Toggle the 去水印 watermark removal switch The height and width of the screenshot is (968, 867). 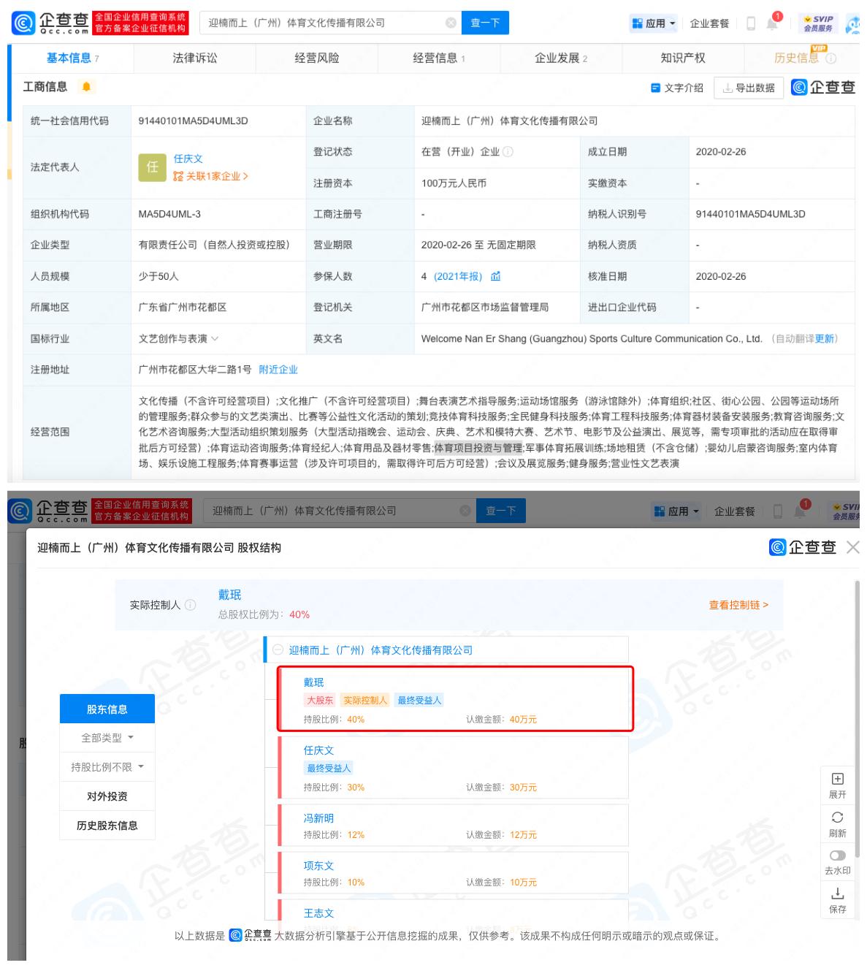click(837, 856)
